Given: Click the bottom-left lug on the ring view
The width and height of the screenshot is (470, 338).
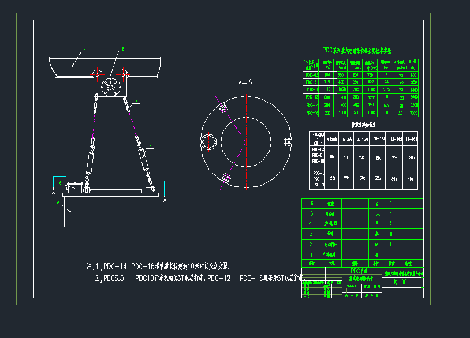Looking at the screenshot, I should click(226, 178).
